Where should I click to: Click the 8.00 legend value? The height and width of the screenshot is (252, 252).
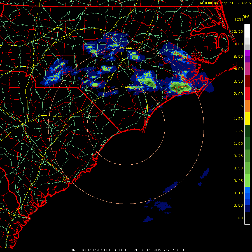pos(238,44)
